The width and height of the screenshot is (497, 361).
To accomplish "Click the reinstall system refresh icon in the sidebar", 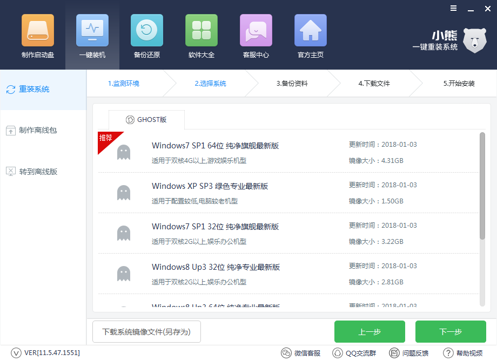I will tap(11, 90).
